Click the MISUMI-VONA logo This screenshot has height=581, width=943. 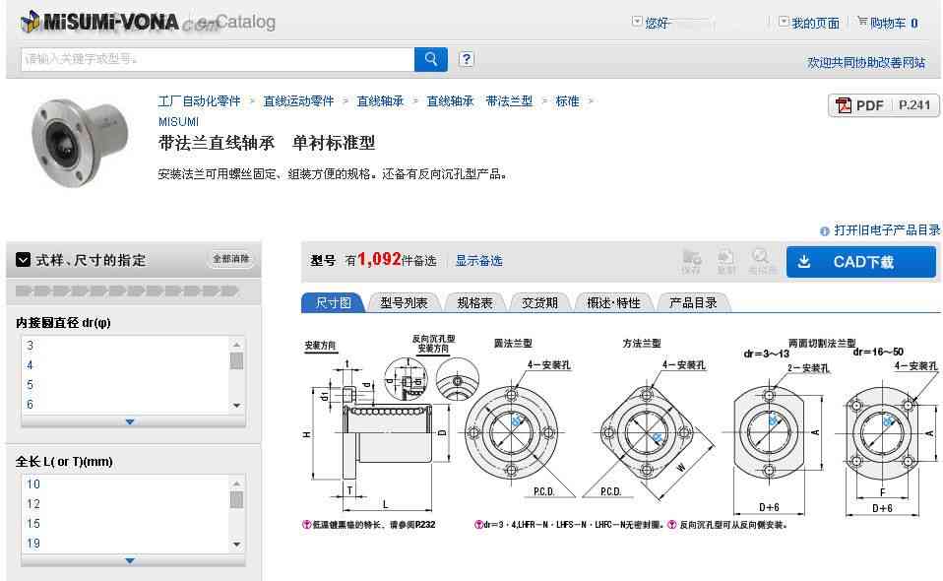tap(99, 23)
